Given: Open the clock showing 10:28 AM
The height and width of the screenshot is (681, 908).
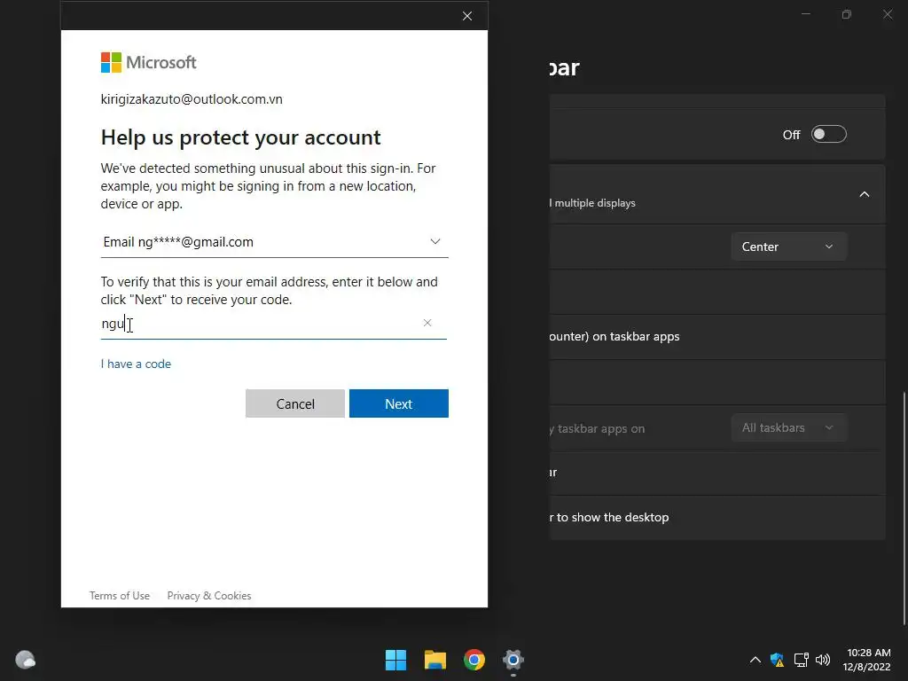Looking at the screenshot, I should tap(866, 660).
